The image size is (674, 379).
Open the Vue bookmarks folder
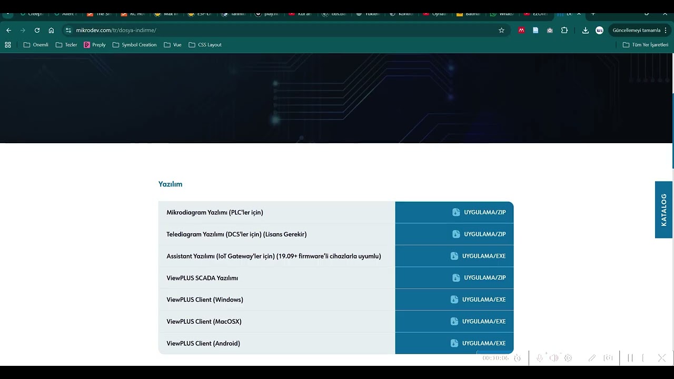173,45
